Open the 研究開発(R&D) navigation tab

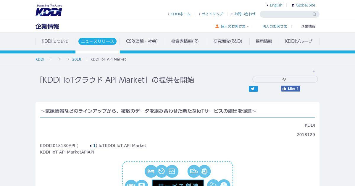click(228, 41)
